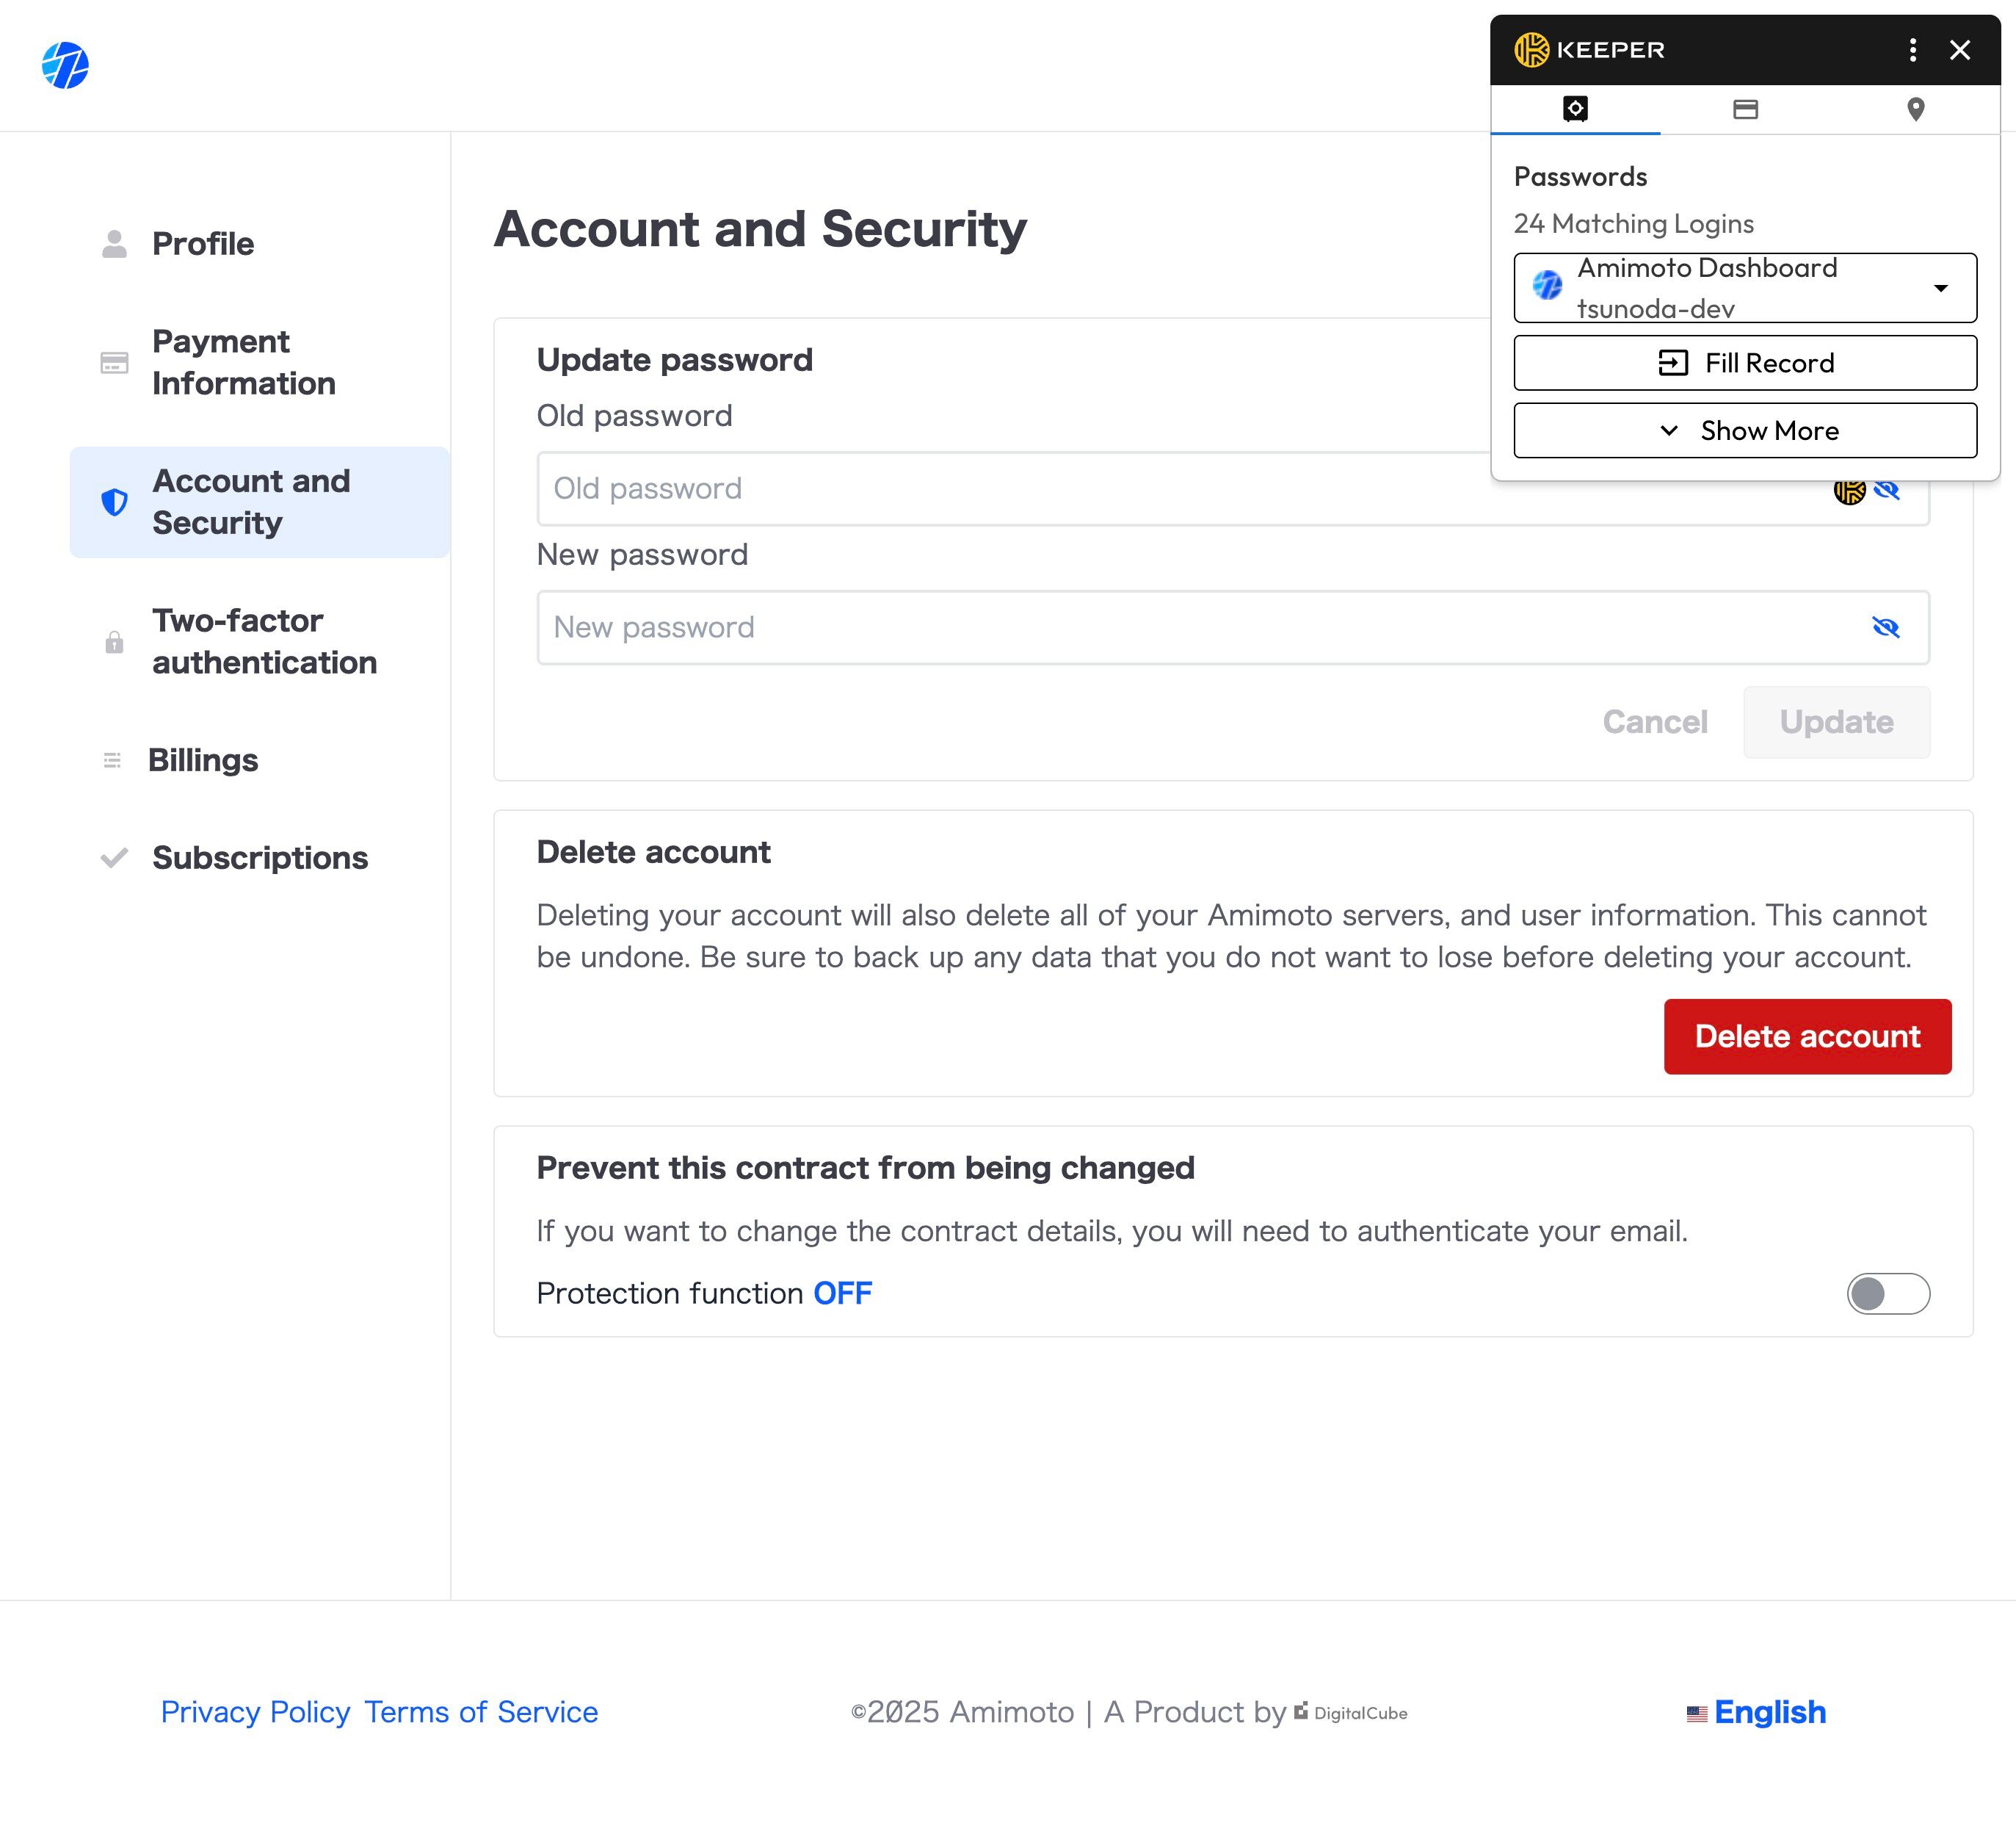Viewport: 2016px width, 1823px height.
Task: Open Keeper's three-dot options menu
Action: tap(1912, 50)
